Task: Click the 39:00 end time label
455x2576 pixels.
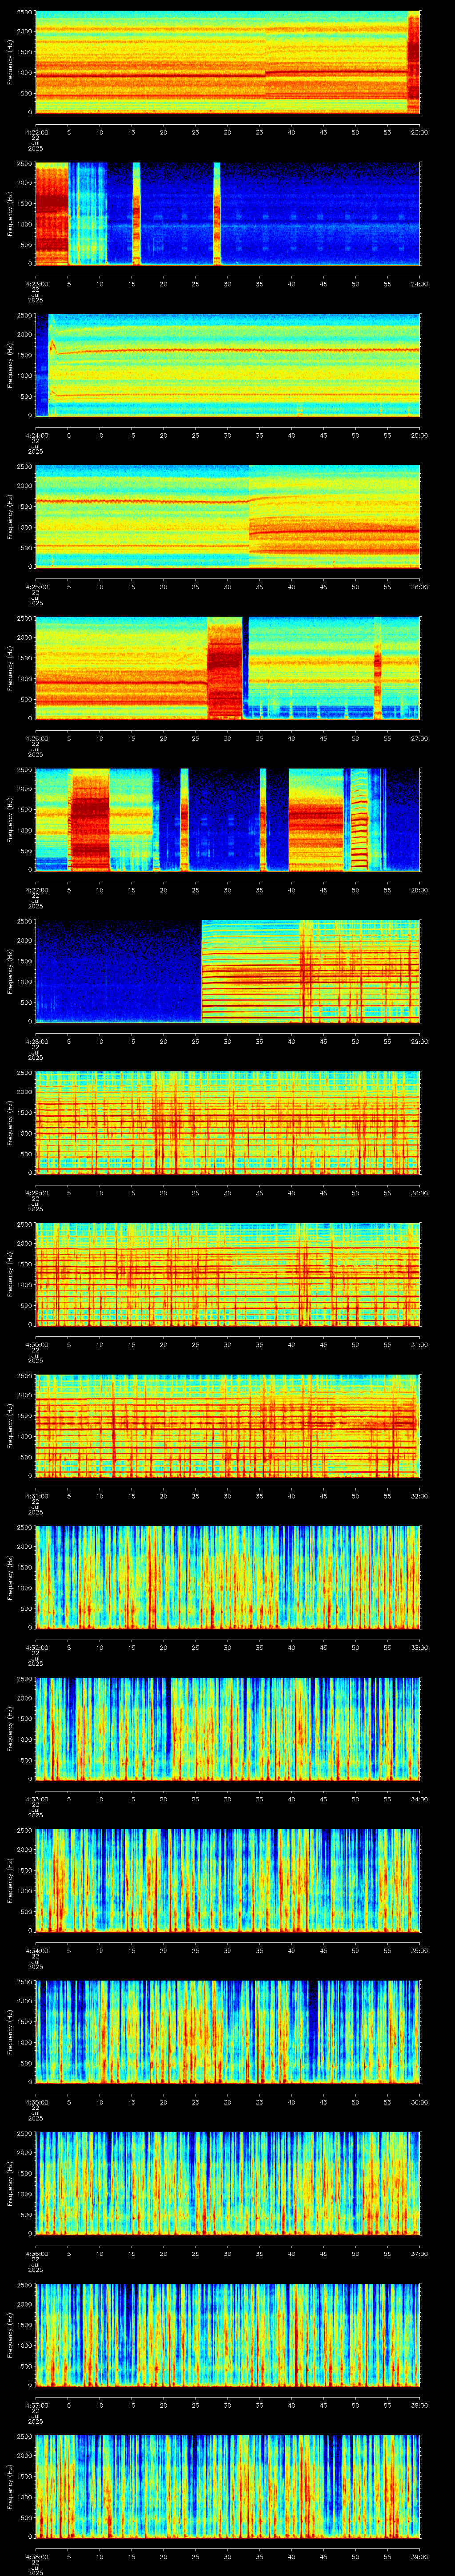Action: pos(419,2556)
